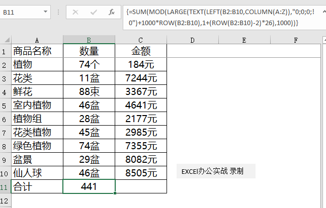Select row 1 header
Image resolution: width=326 pixels, height=208 pixels.
click(x=5, y=51)
